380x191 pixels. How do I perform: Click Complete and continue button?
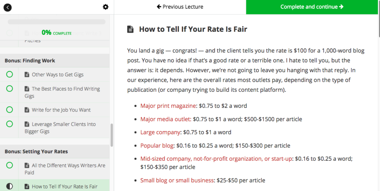pos(312,7)
